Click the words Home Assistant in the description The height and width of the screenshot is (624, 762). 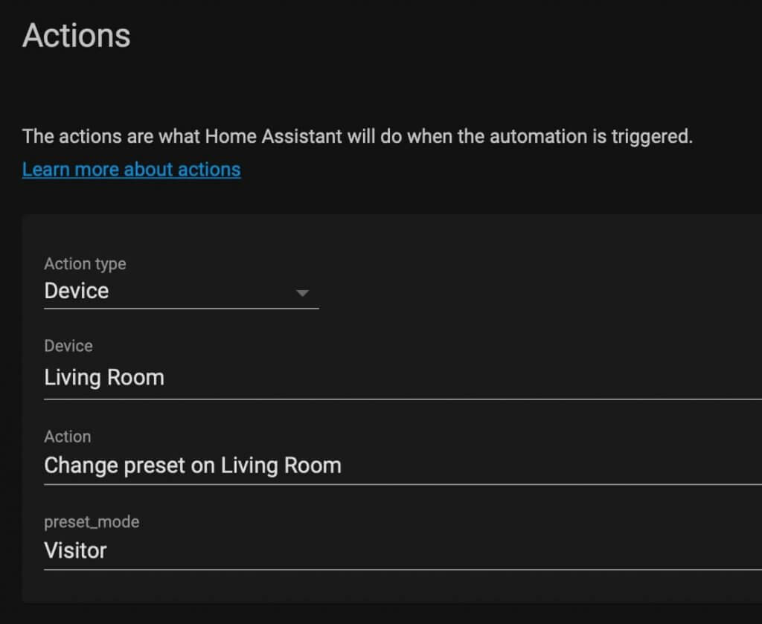pos(274,136)
